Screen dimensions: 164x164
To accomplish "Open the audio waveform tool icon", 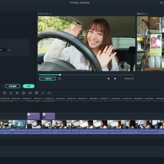I will point(30,93).
